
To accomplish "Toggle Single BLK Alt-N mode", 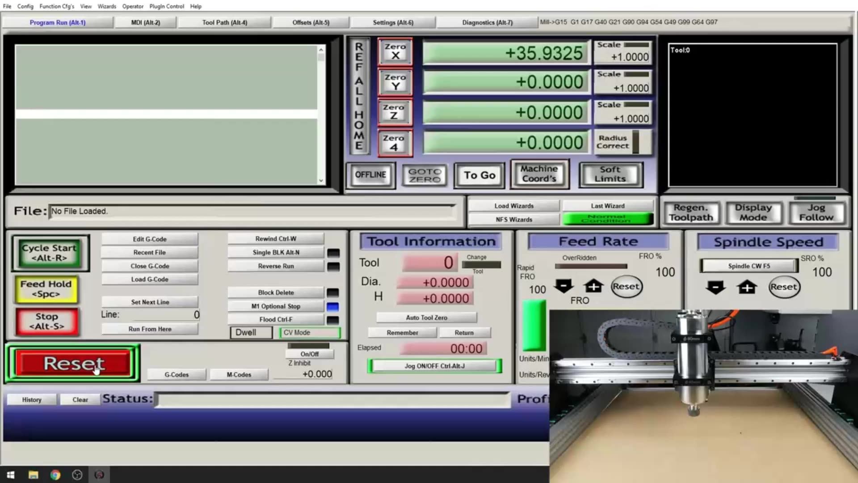I will tap(276, 252).
